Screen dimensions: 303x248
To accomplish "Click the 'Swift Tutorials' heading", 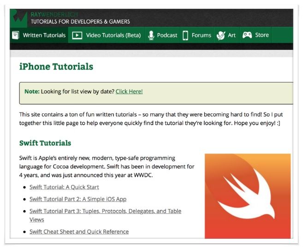I will (45, 143).
